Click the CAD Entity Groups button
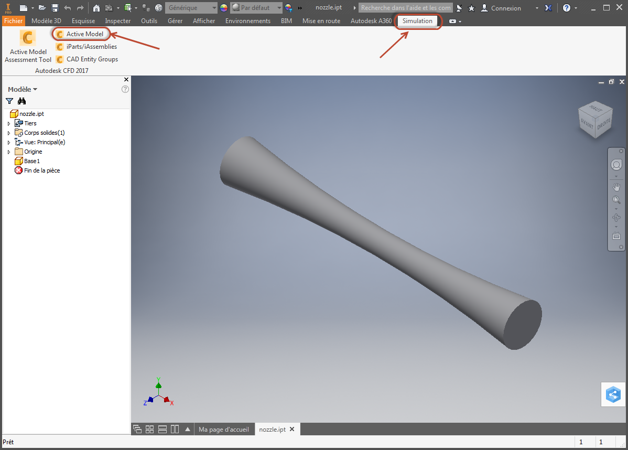The height and width of the screenshot is (450, 628). click(x=87, y=59)
